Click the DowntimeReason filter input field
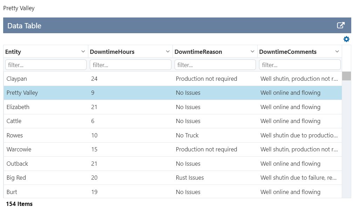 tap(215, 64)
